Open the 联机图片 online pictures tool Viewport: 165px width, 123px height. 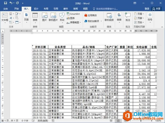tap(53, 17)
